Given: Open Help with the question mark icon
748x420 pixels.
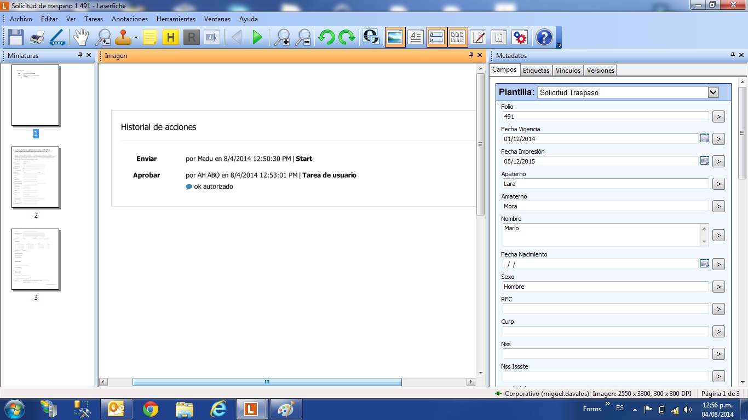Looking at the screenshot, I should click(544, 37).
